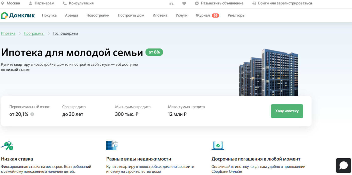This screenshot has width=352, height=175.
Task: Open favorites via the heart icon
Action: (184, 3)
